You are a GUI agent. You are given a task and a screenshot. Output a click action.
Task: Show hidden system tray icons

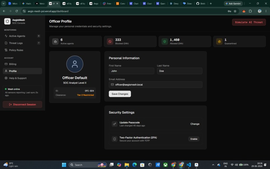point(213,165)
